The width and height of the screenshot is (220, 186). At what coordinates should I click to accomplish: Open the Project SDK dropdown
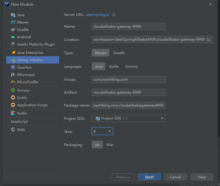(x=128, y=118)
